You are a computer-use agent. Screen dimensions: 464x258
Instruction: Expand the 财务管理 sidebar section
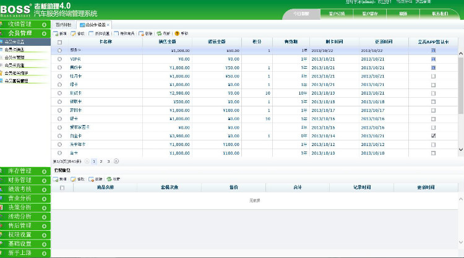pos(25,180)
